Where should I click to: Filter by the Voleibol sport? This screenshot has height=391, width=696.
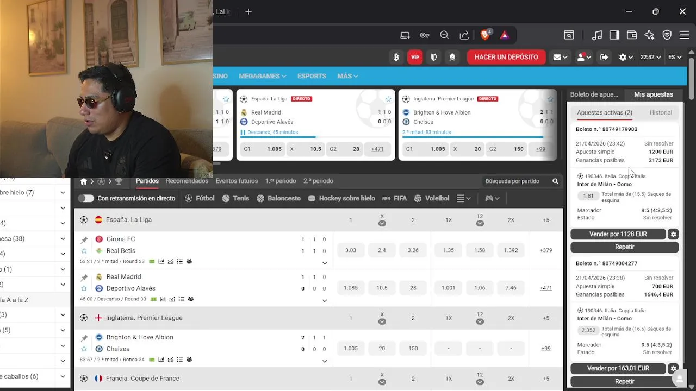(432, 198)
